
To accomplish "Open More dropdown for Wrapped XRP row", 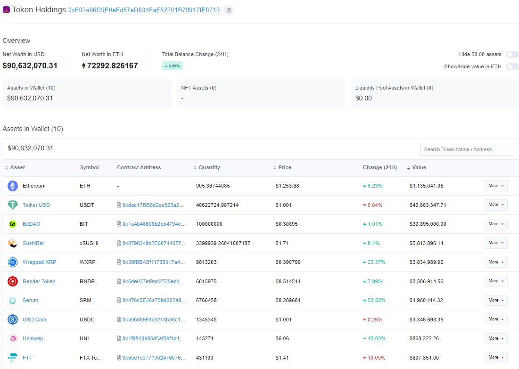I will (496, 262).
